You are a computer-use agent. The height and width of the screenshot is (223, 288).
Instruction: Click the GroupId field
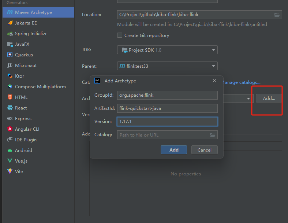click(167, 95)
